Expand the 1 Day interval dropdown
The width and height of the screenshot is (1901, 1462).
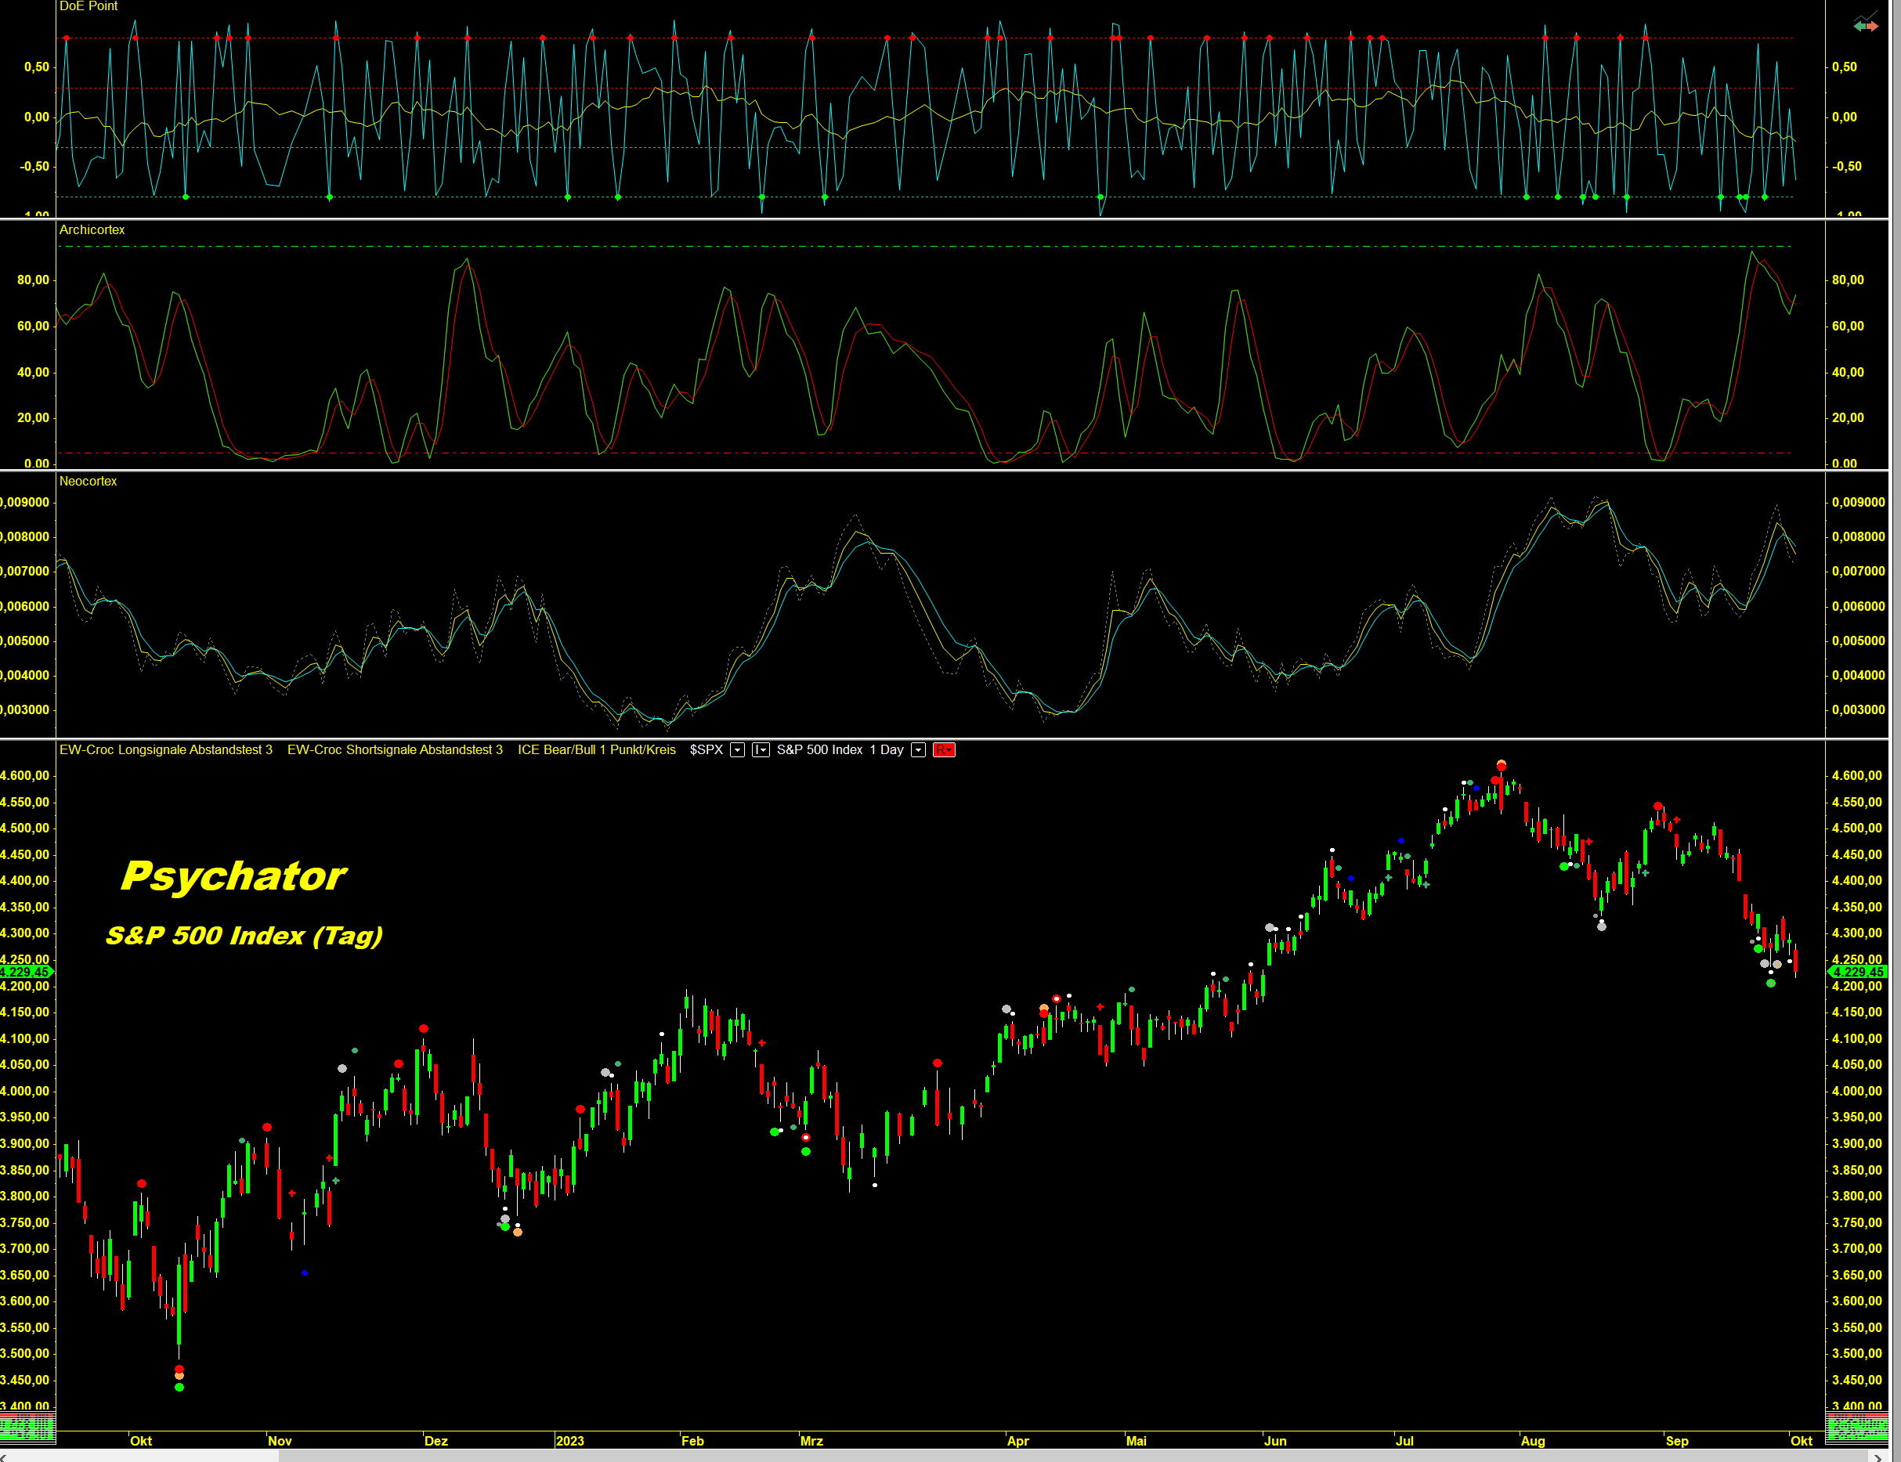coord(917,750)
